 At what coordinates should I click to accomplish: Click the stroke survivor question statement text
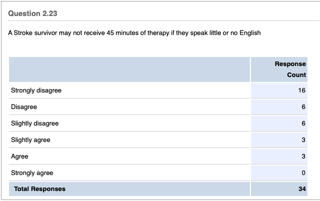pos(134,33)
